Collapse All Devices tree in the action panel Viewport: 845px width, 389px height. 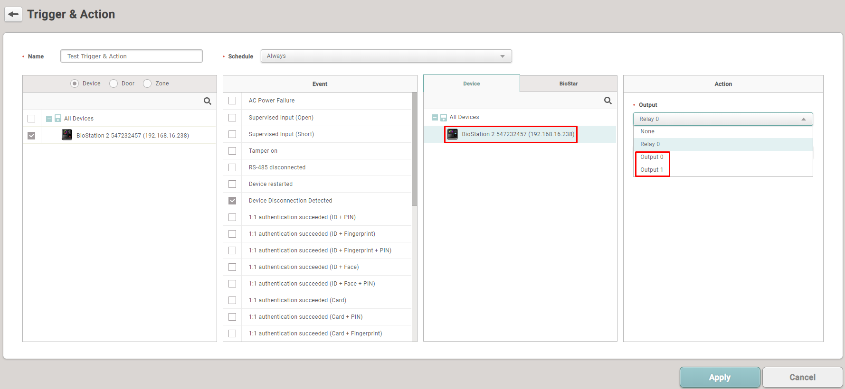click(x=435, y=117)
